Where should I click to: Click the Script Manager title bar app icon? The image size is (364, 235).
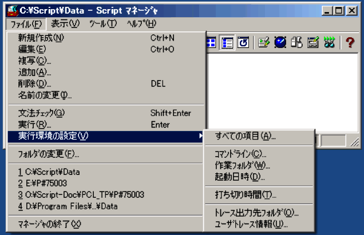[13, 11]
